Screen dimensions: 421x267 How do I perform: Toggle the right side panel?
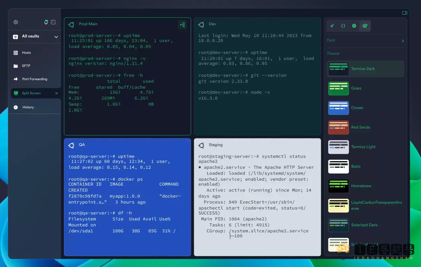pos(405,13)
